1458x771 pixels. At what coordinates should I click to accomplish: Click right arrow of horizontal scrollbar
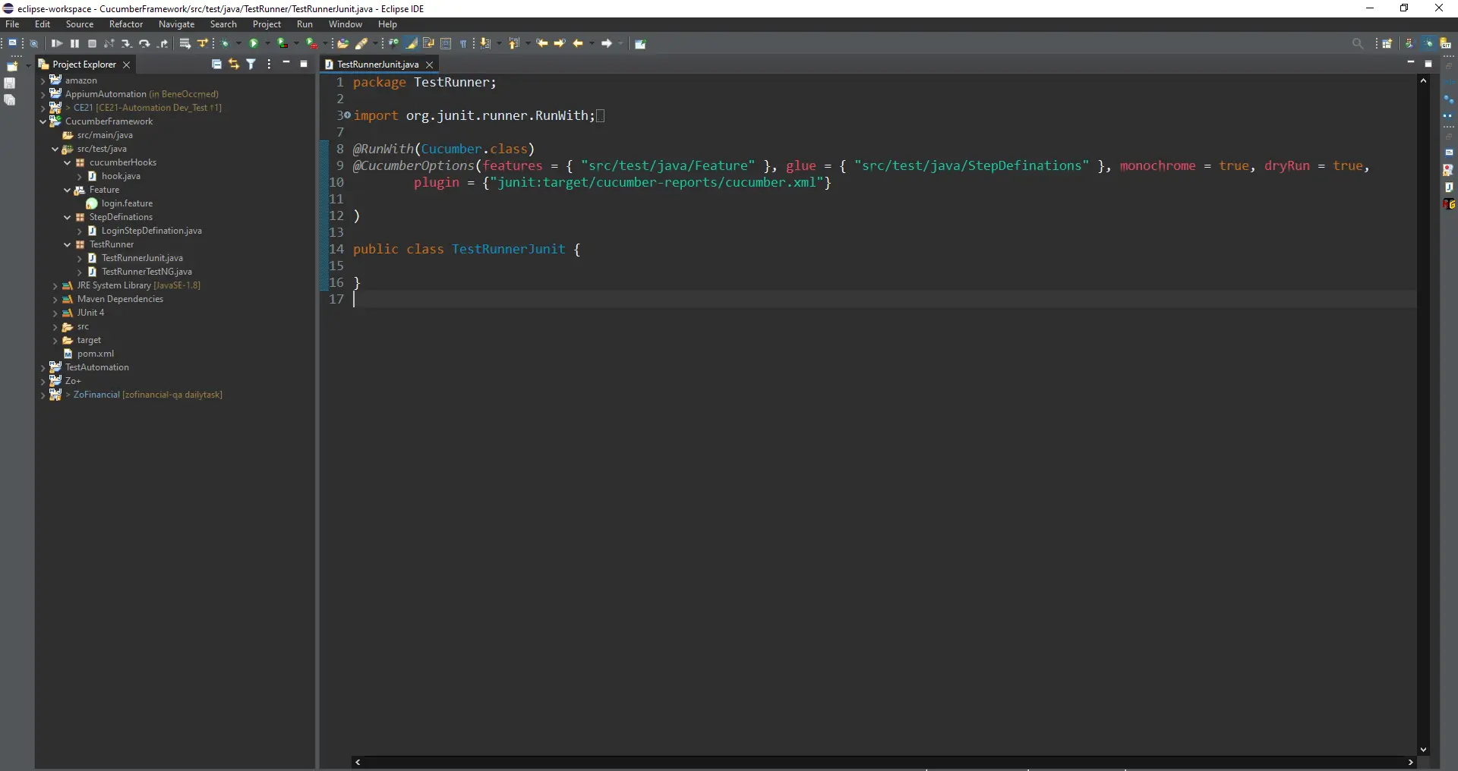(x=1410, y=762)
